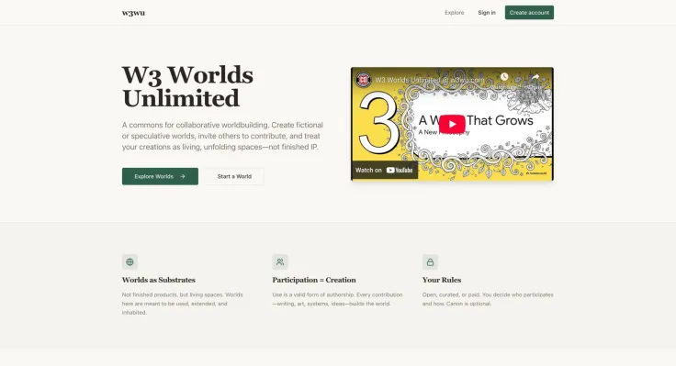Click the people icon above Participation = Creation
Screen dimensions: 676x366
280,261
